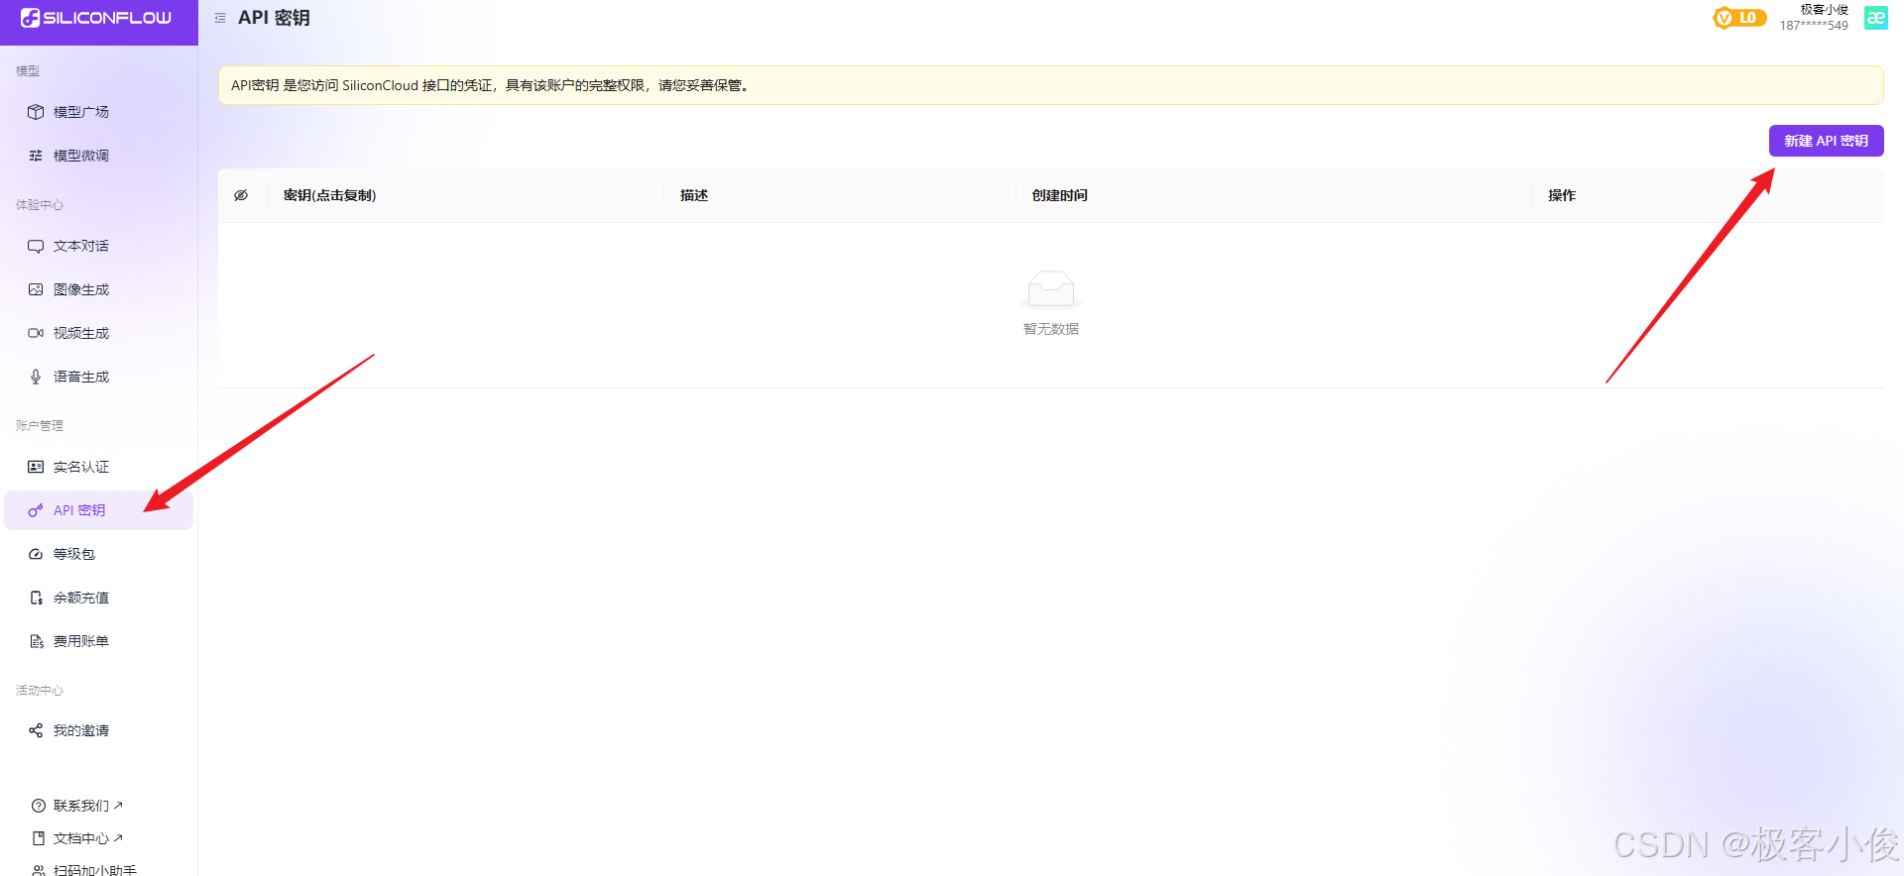
Task: Click the API 密钥 page title
Action: [x=274, y=18]
